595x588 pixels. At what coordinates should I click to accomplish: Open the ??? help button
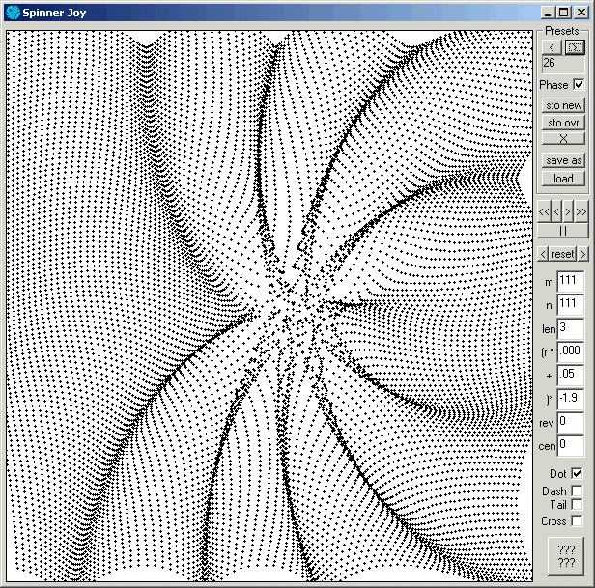coord(566,556)
